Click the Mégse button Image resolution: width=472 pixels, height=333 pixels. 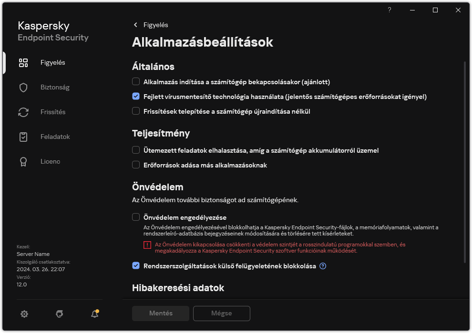click(x=221, y=313)
